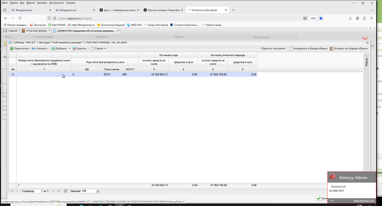Go to the previous page of records
Image resolution: width=382 pixels, height=206 pixels.
pyautogui.click(x=17, y=191)
